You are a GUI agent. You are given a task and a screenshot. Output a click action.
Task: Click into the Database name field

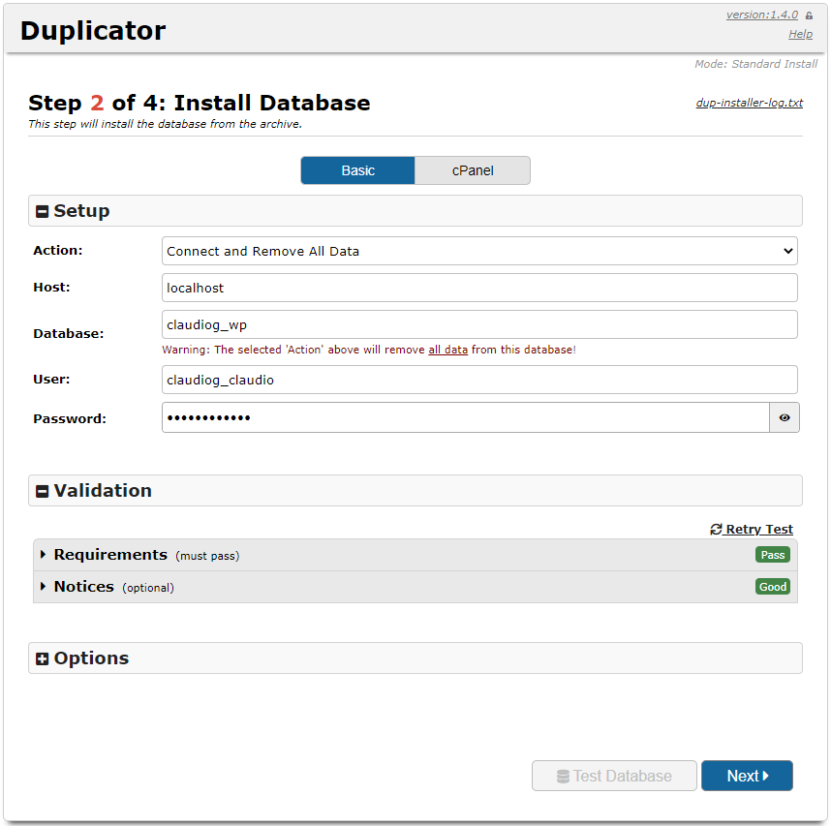pos(479,324)
